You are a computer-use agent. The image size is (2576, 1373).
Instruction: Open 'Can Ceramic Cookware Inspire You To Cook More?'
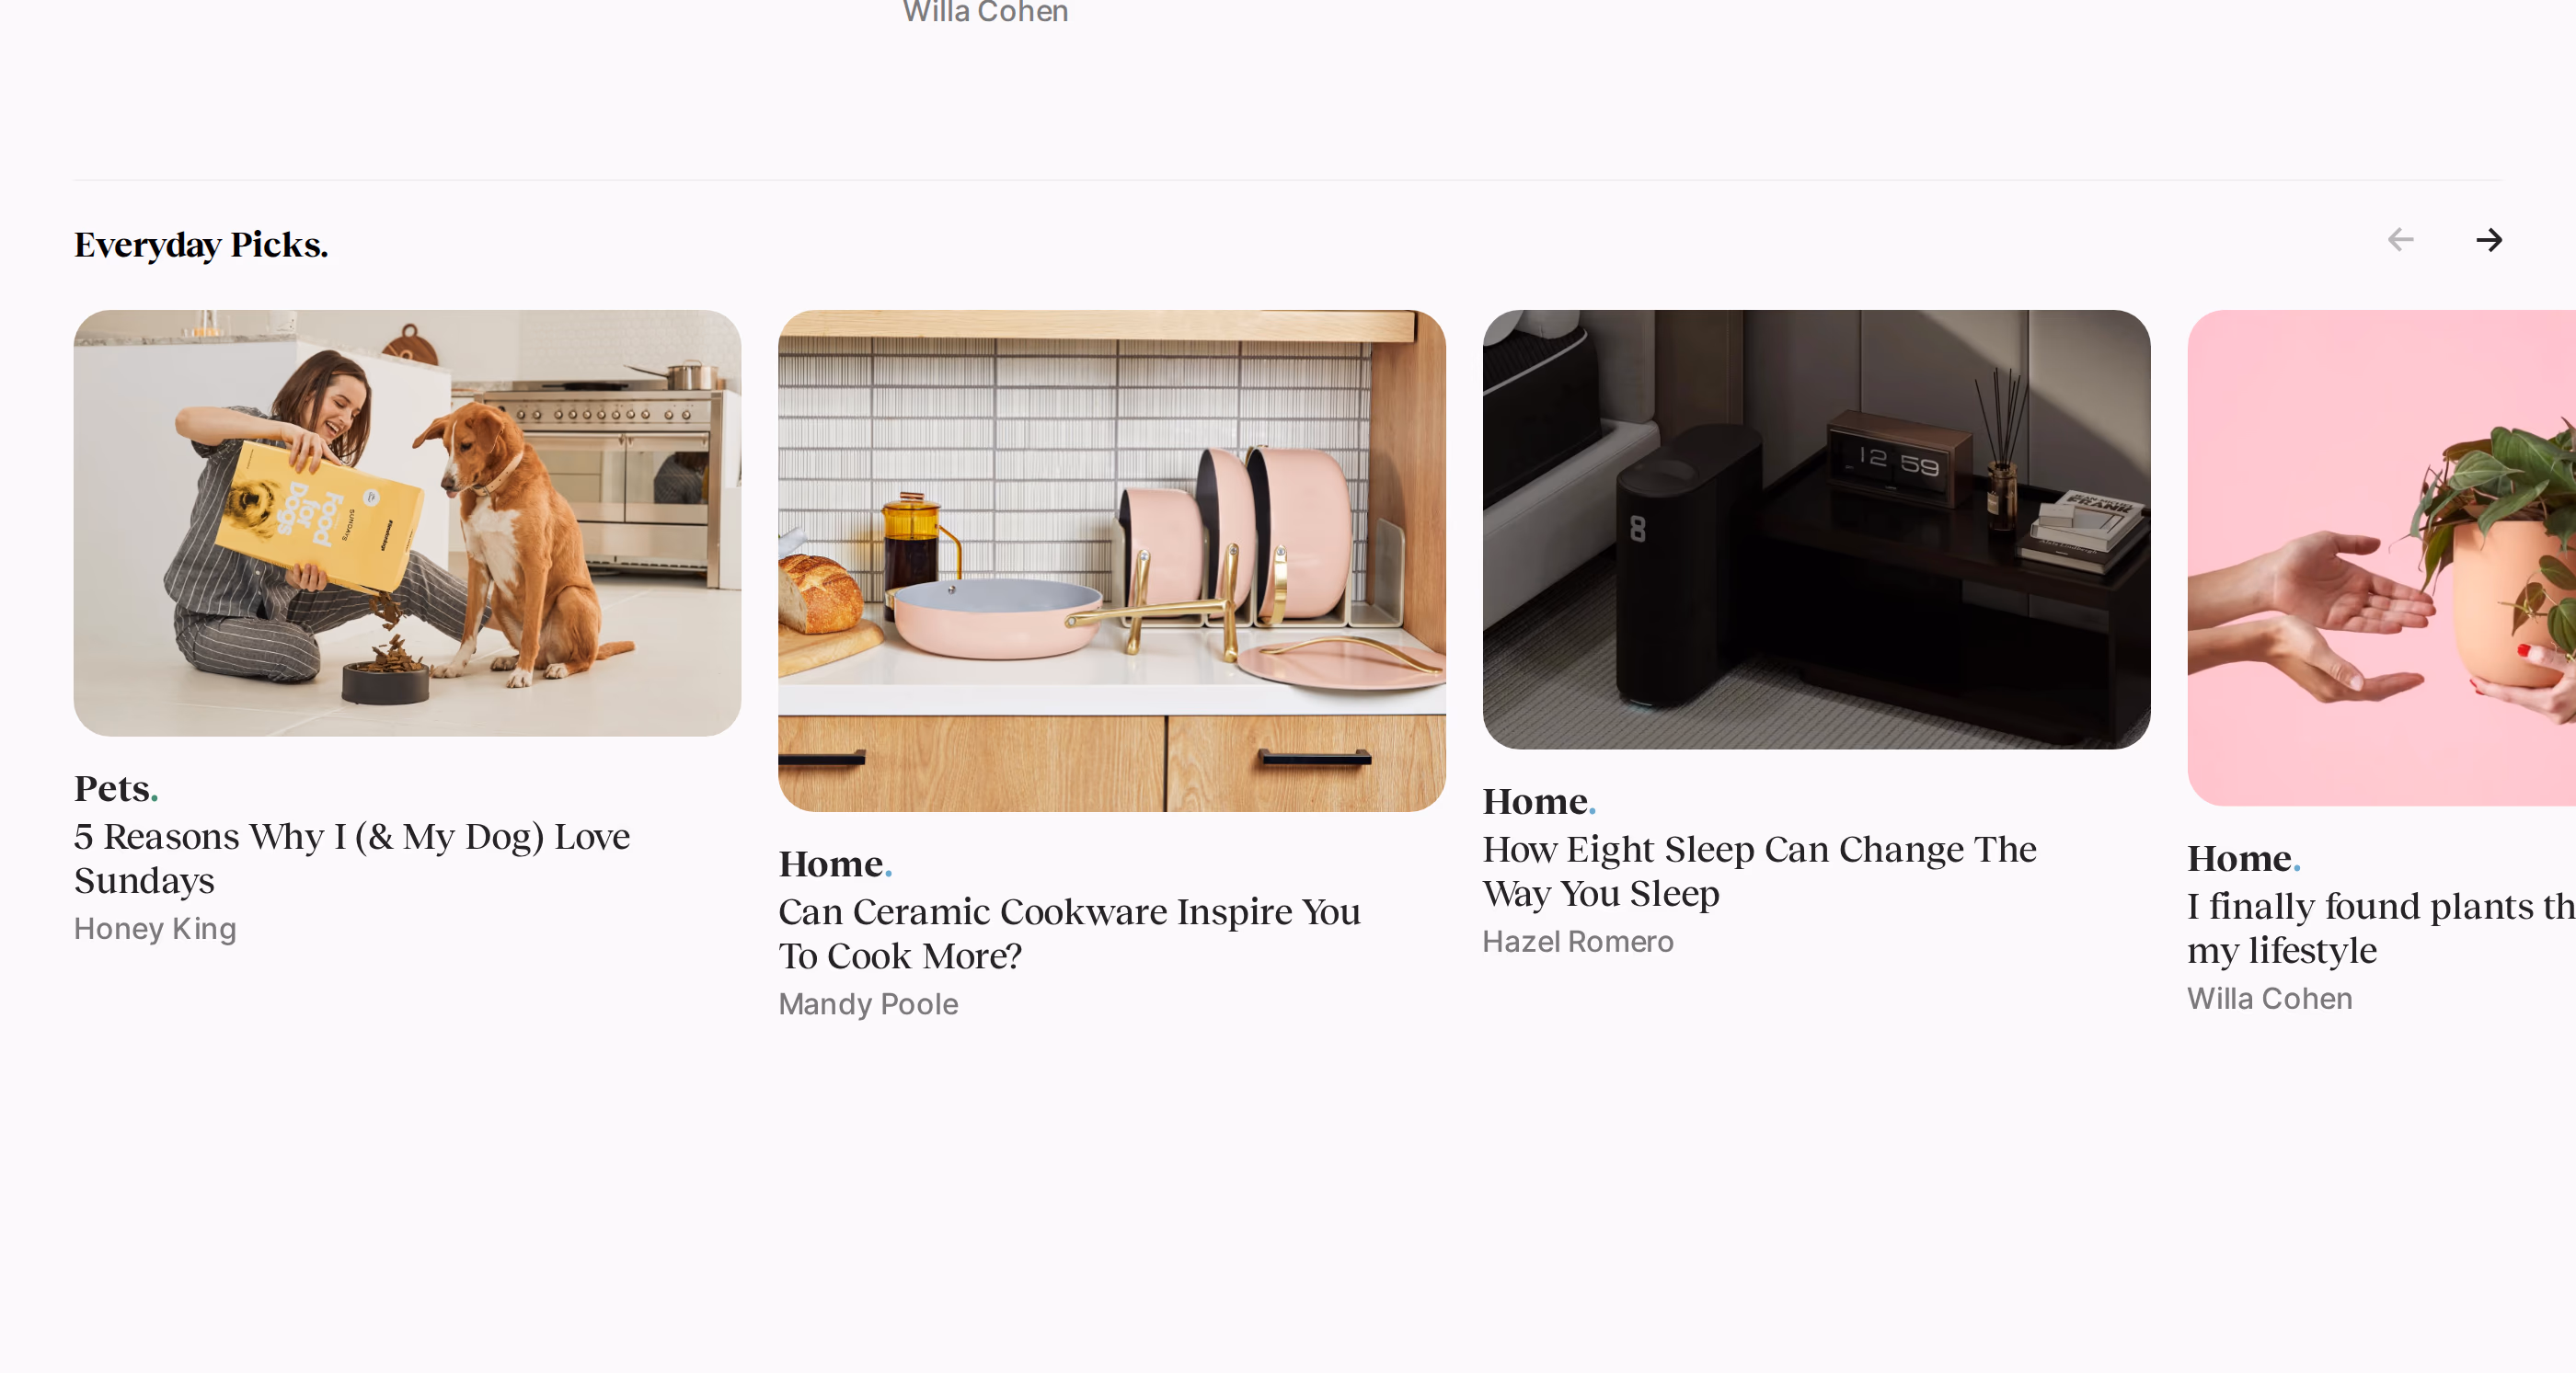click(1069, 933)
